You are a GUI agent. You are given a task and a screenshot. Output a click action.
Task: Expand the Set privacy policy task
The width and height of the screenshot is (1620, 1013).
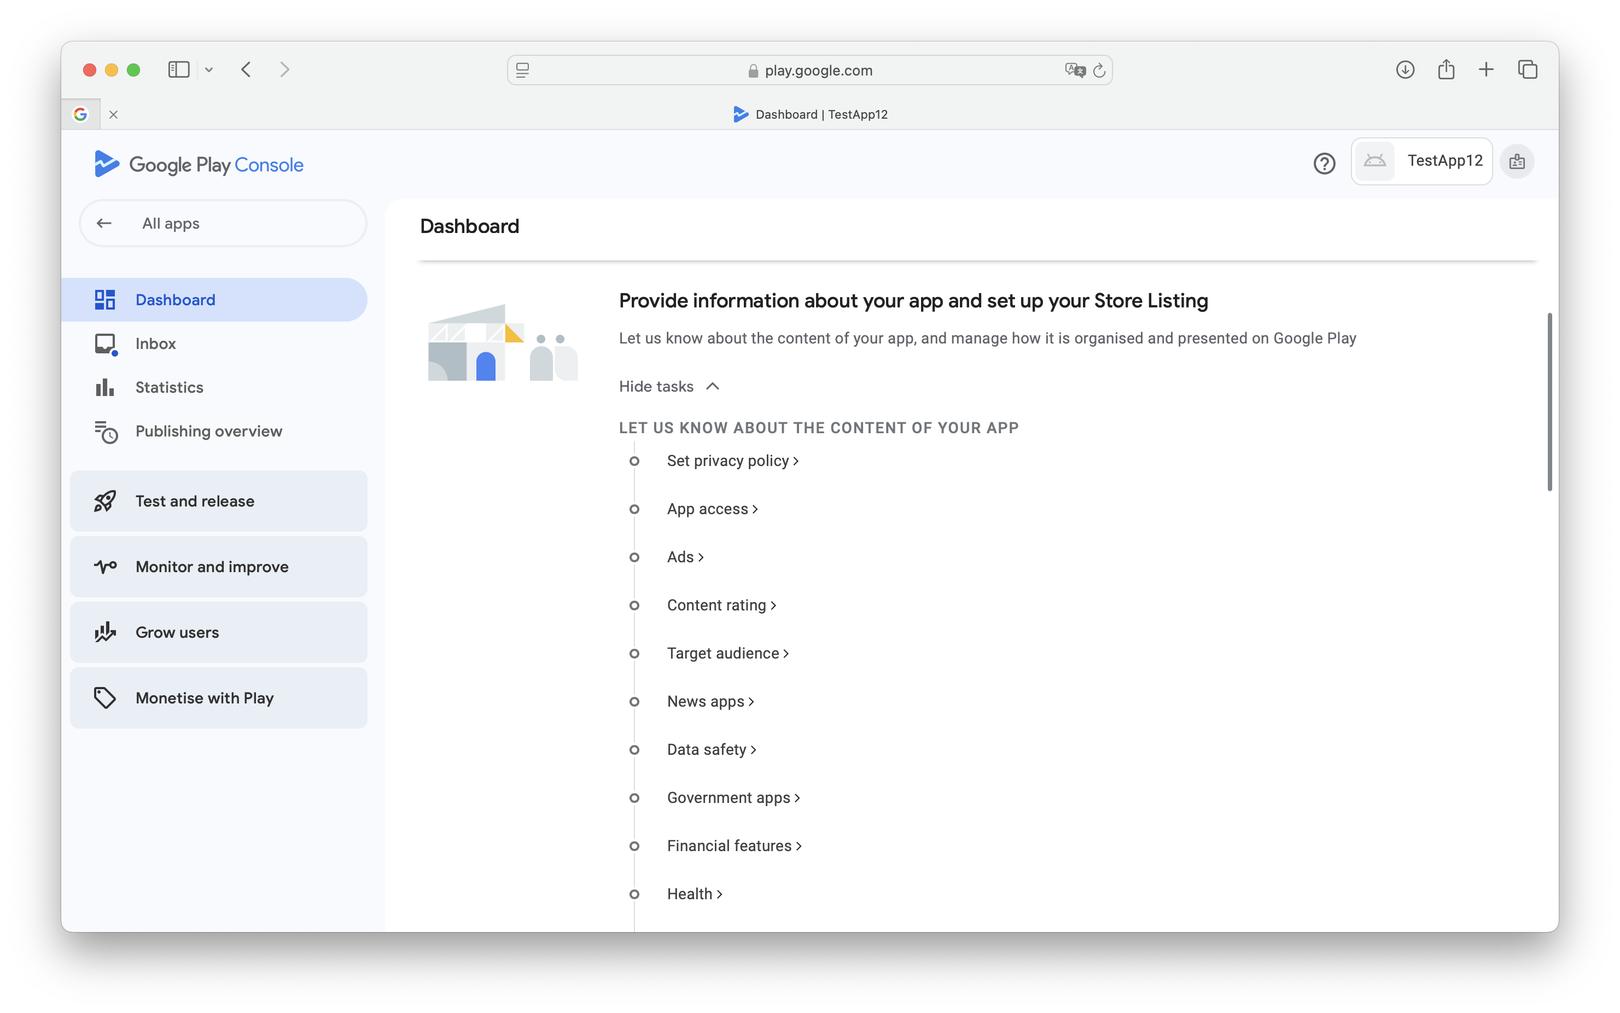[x=731, y=460]
